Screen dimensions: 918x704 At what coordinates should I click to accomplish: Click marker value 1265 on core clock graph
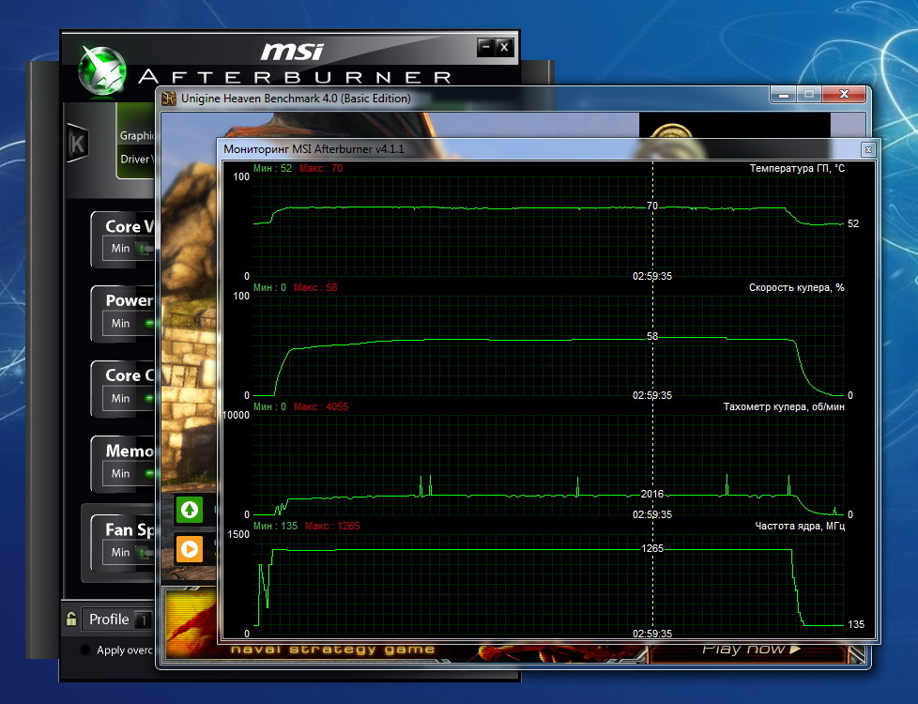tap(652, 549)
